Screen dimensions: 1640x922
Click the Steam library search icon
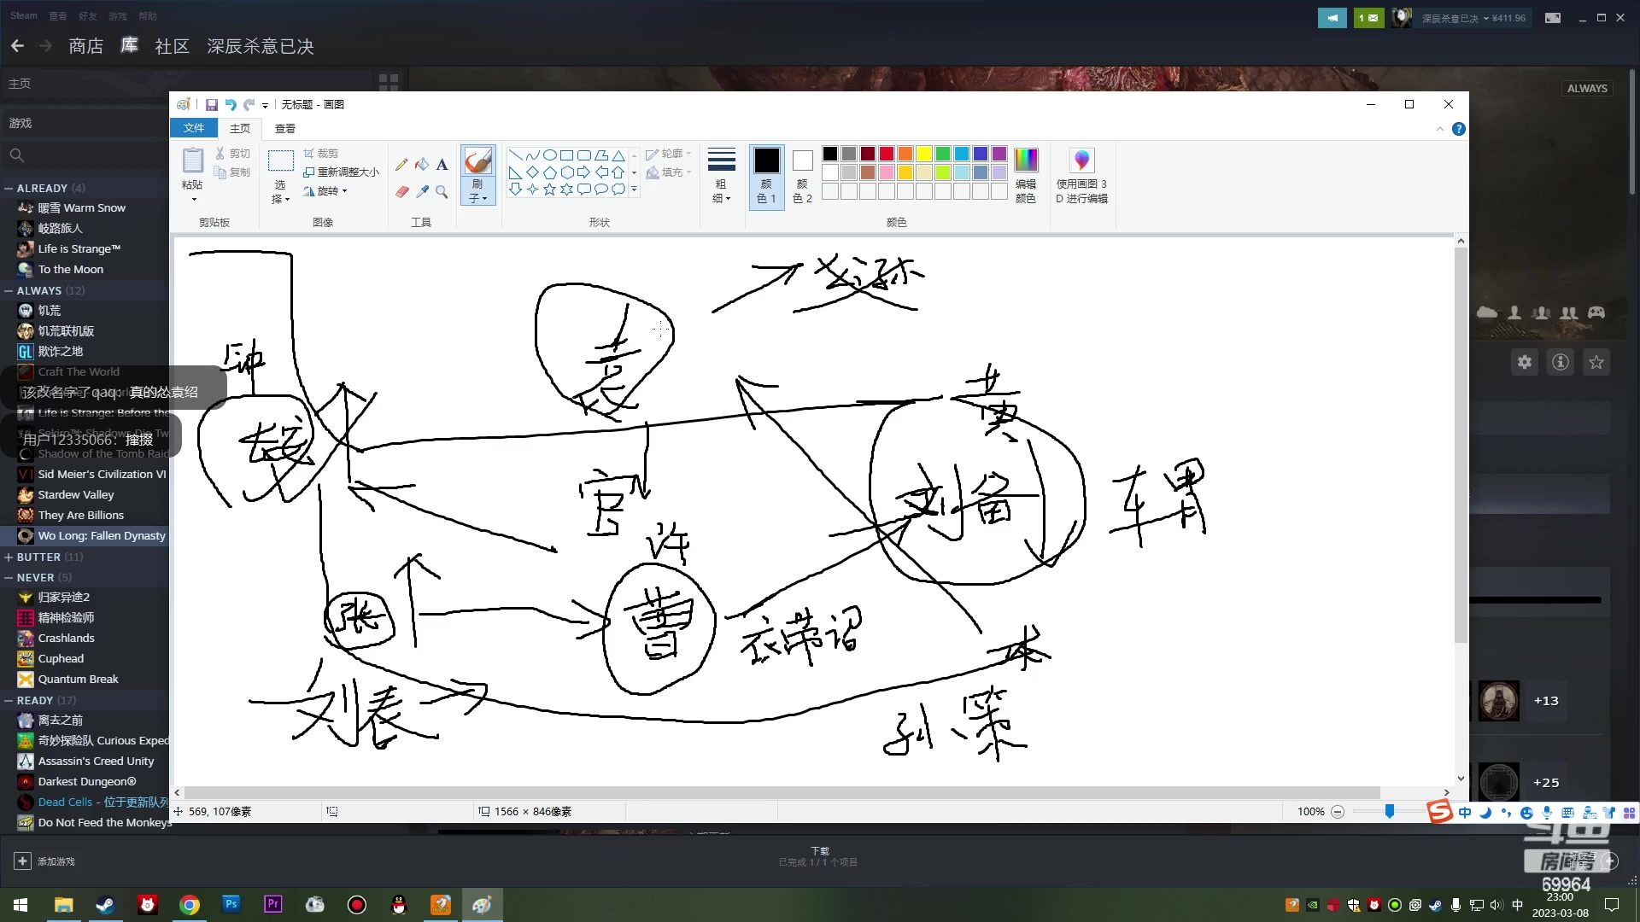[16, 155]
